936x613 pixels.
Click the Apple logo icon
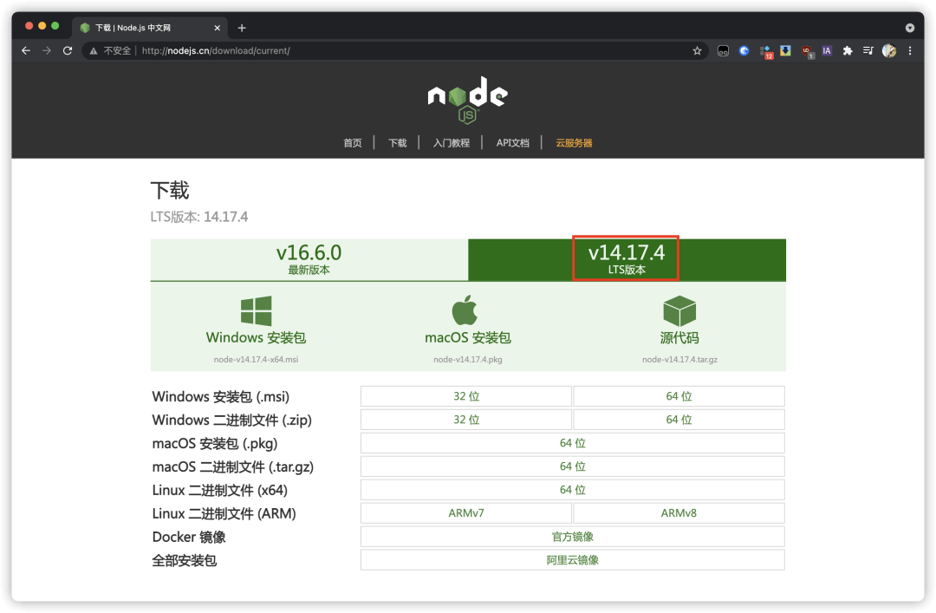465,310
